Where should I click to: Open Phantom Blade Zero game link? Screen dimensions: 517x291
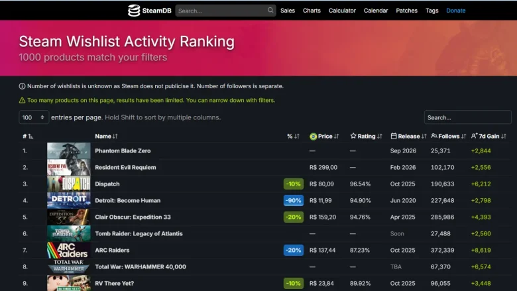pos(123,150)
